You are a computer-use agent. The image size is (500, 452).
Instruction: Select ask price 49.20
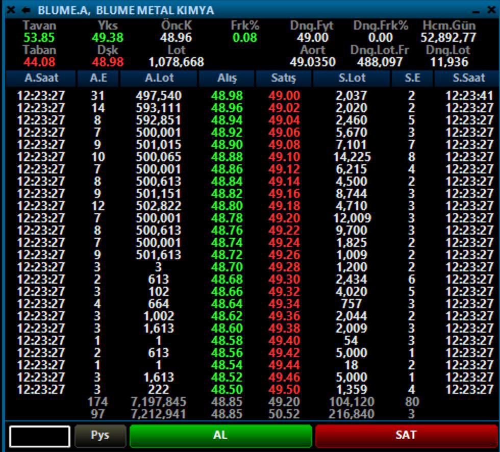[284, 218]
